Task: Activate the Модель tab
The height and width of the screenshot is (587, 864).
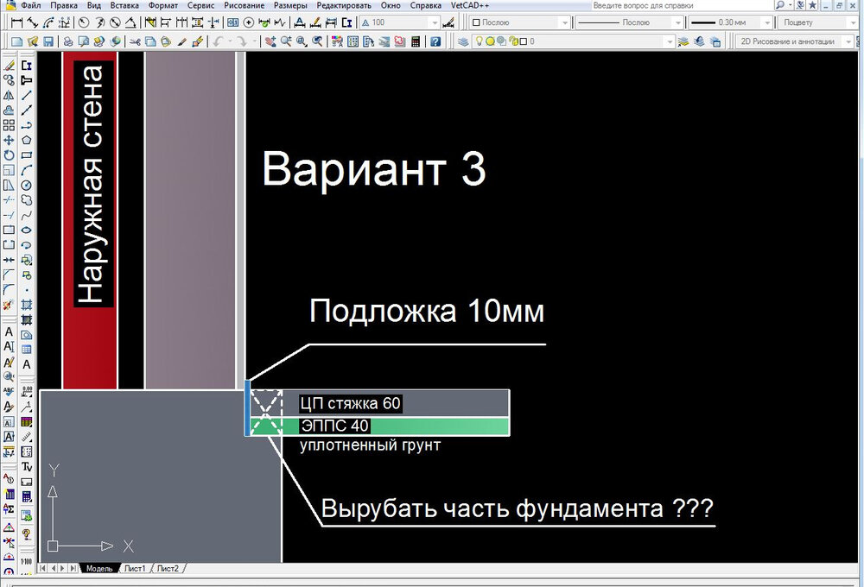Action: (x=99, y=568)
